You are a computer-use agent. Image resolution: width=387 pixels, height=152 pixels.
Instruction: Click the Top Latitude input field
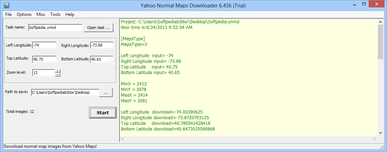(x=44, y=59)
